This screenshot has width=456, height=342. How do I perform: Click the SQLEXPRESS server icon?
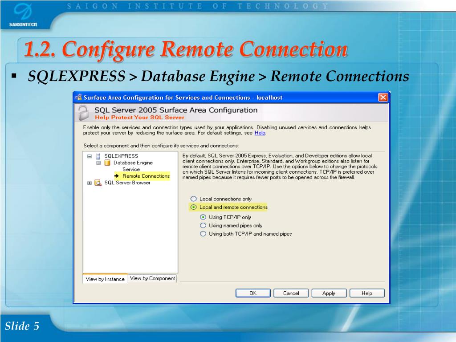pos(98,156)
